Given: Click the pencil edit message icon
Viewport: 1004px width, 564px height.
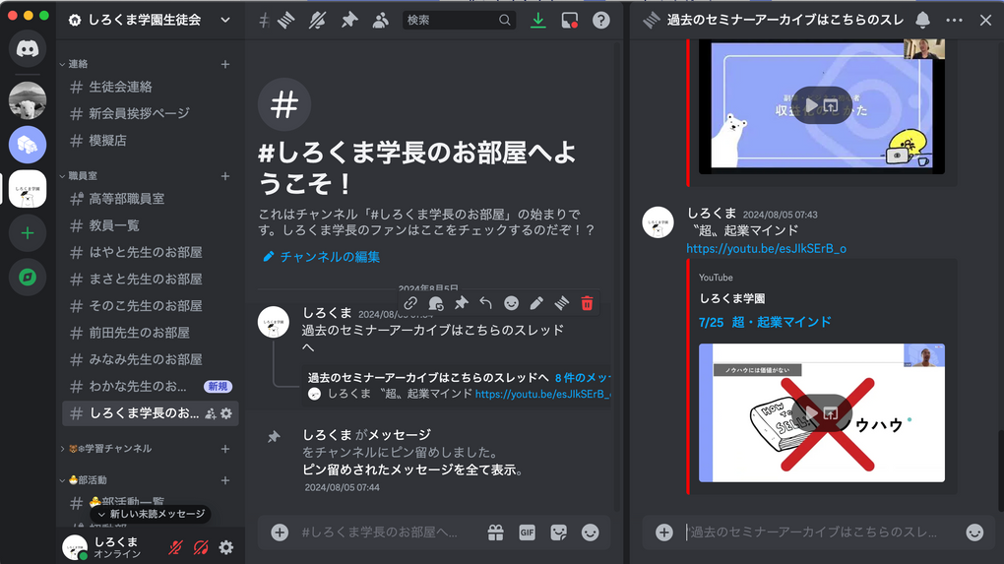Looking at the screenshot, I should (536, 303).
